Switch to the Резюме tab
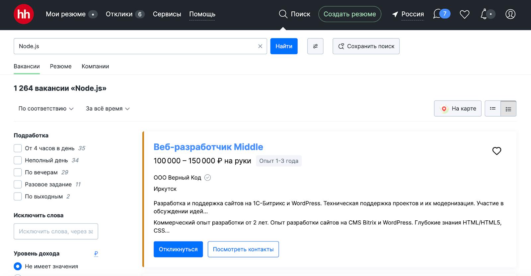The height and width of the screenshot is (276, 531). click(61, 66)
